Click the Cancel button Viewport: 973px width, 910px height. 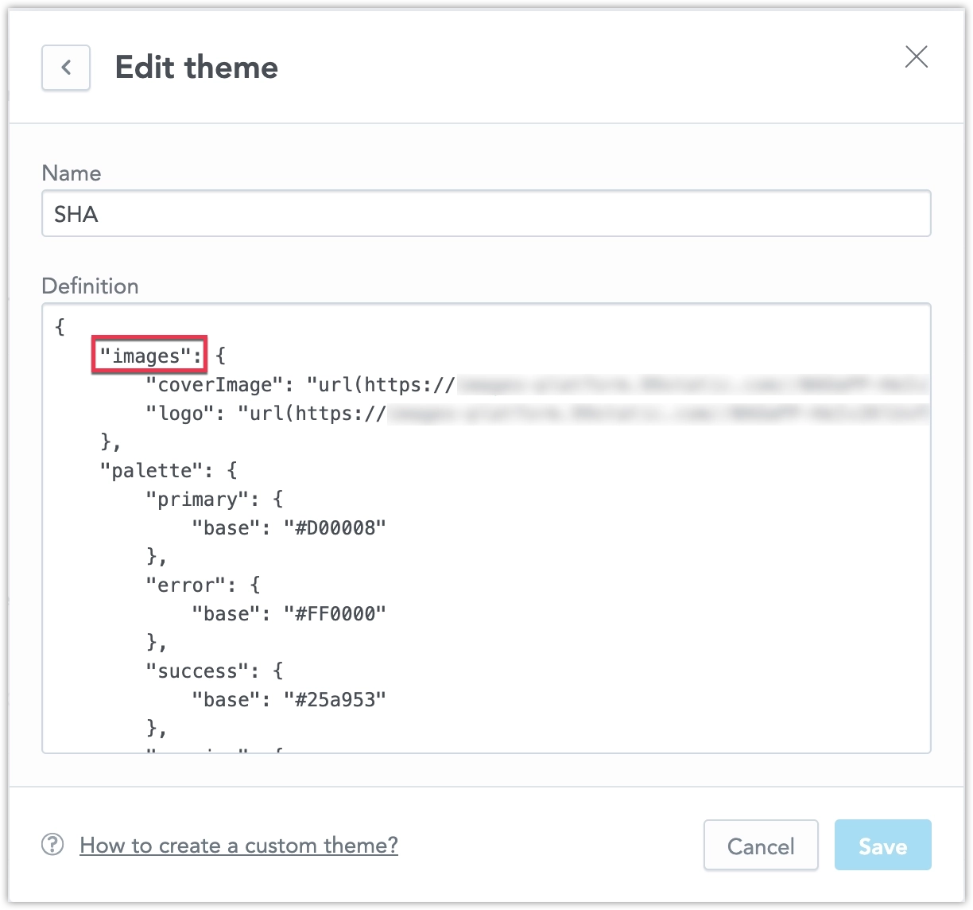[x=760, y=846]
